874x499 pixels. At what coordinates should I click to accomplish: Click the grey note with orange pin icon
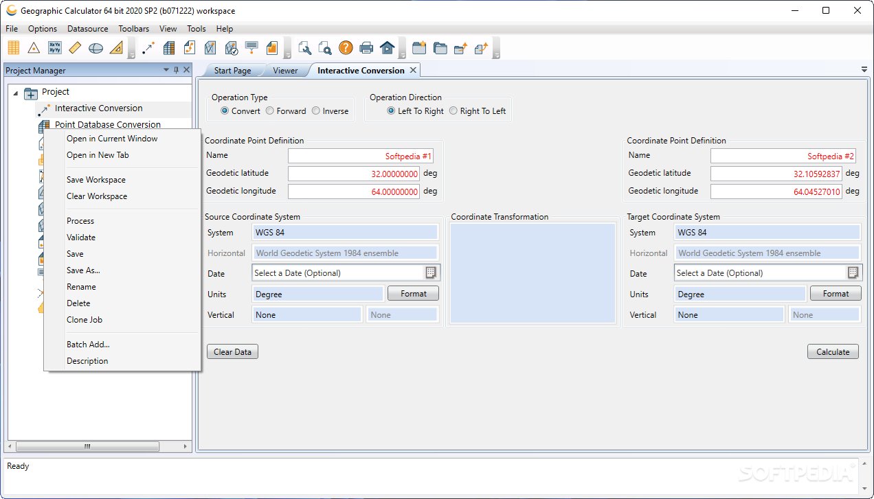tap(251, 47)
